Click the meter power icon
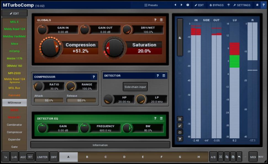 point(180,132)
